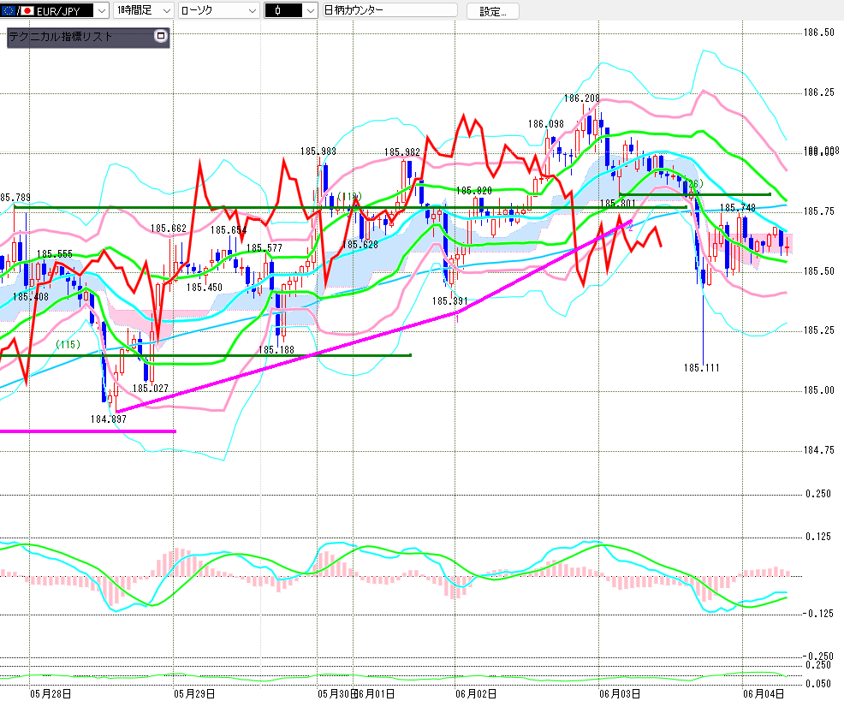Click the 06月02日 date axis label
Image resolution: width=844 pixels, height=701 pixels.
[476, 694]
